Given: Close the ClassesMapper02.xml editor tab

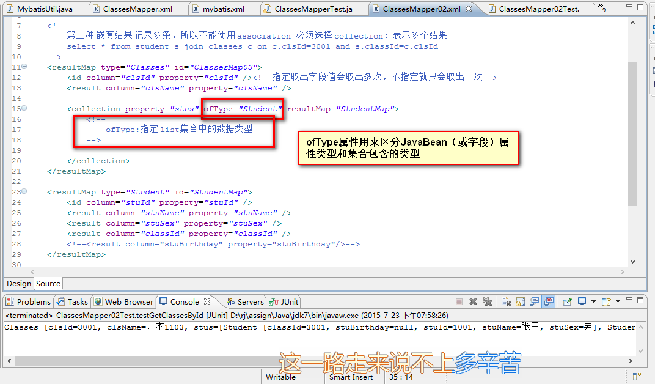Looking at the screenshot, I should (469, 9).
